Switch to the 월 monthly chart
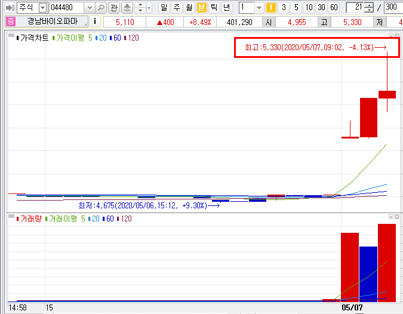 (x=189, y=7)
